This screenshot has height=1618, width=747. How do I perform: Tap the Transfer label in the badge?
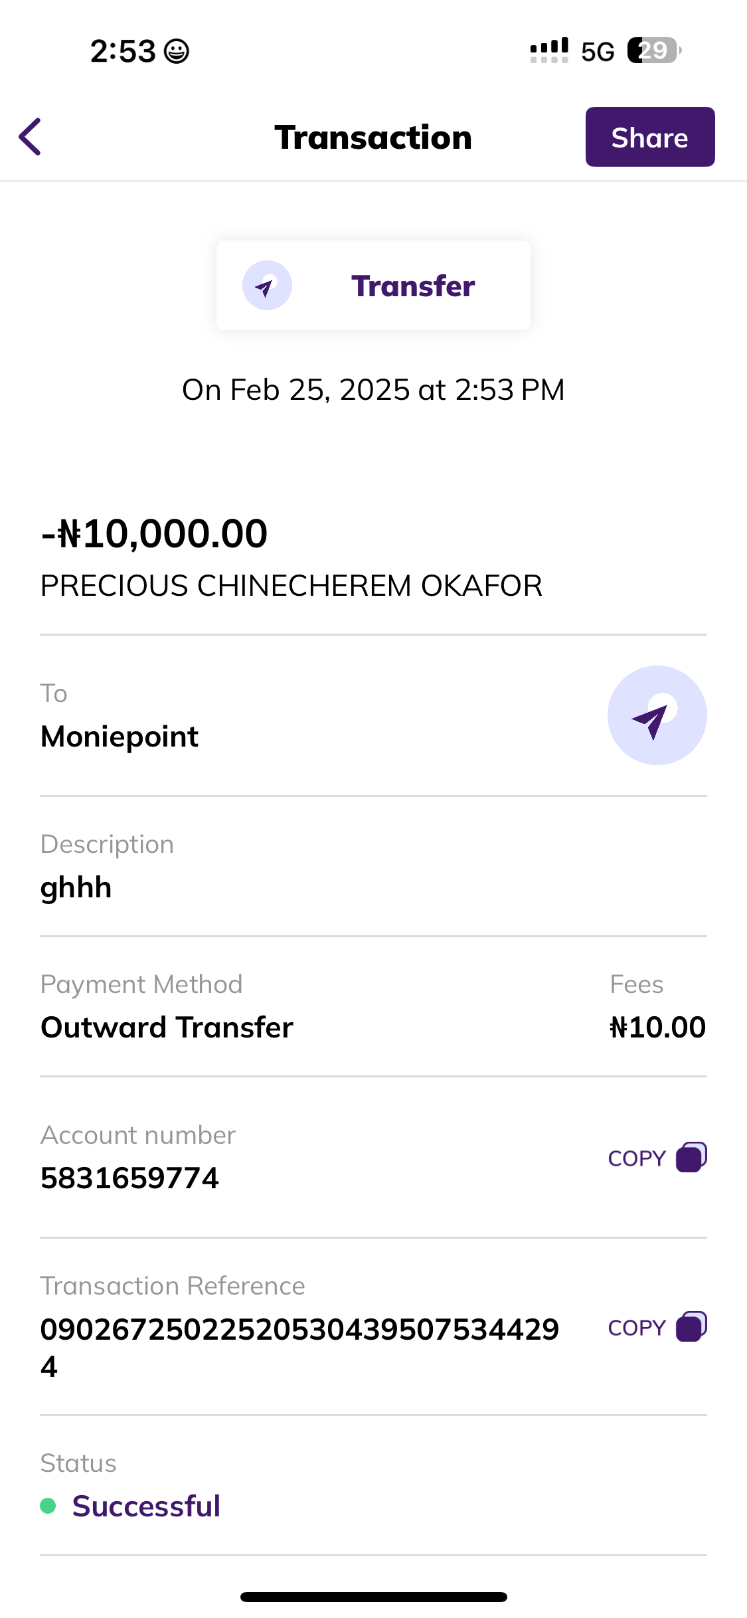412,286
